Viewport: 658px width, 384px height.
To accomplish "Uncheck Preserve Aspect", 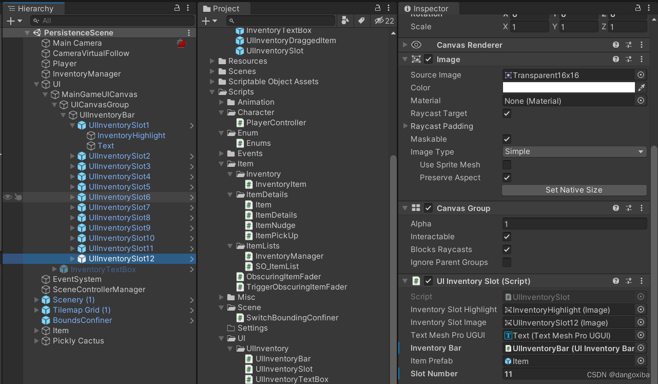I will click(x=507, y=178).
